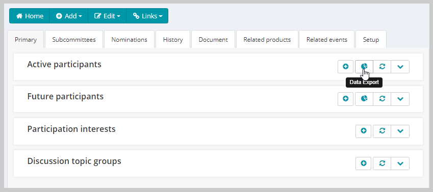Expand the Discussion topic groups chevron

[400, 163]
